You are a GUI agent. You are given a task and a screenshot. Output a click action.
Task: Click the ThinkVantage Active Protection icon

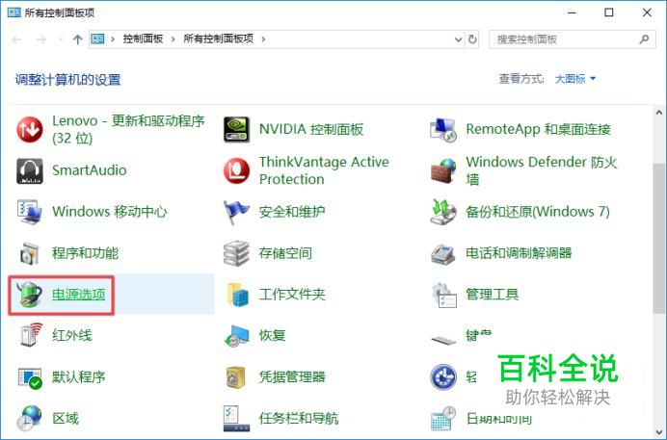tap(236, 170)
